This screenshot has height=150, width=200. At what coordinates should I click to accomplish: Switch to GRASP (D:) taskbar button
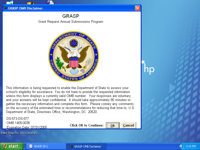pyautogui.click(x=46, y=146)
